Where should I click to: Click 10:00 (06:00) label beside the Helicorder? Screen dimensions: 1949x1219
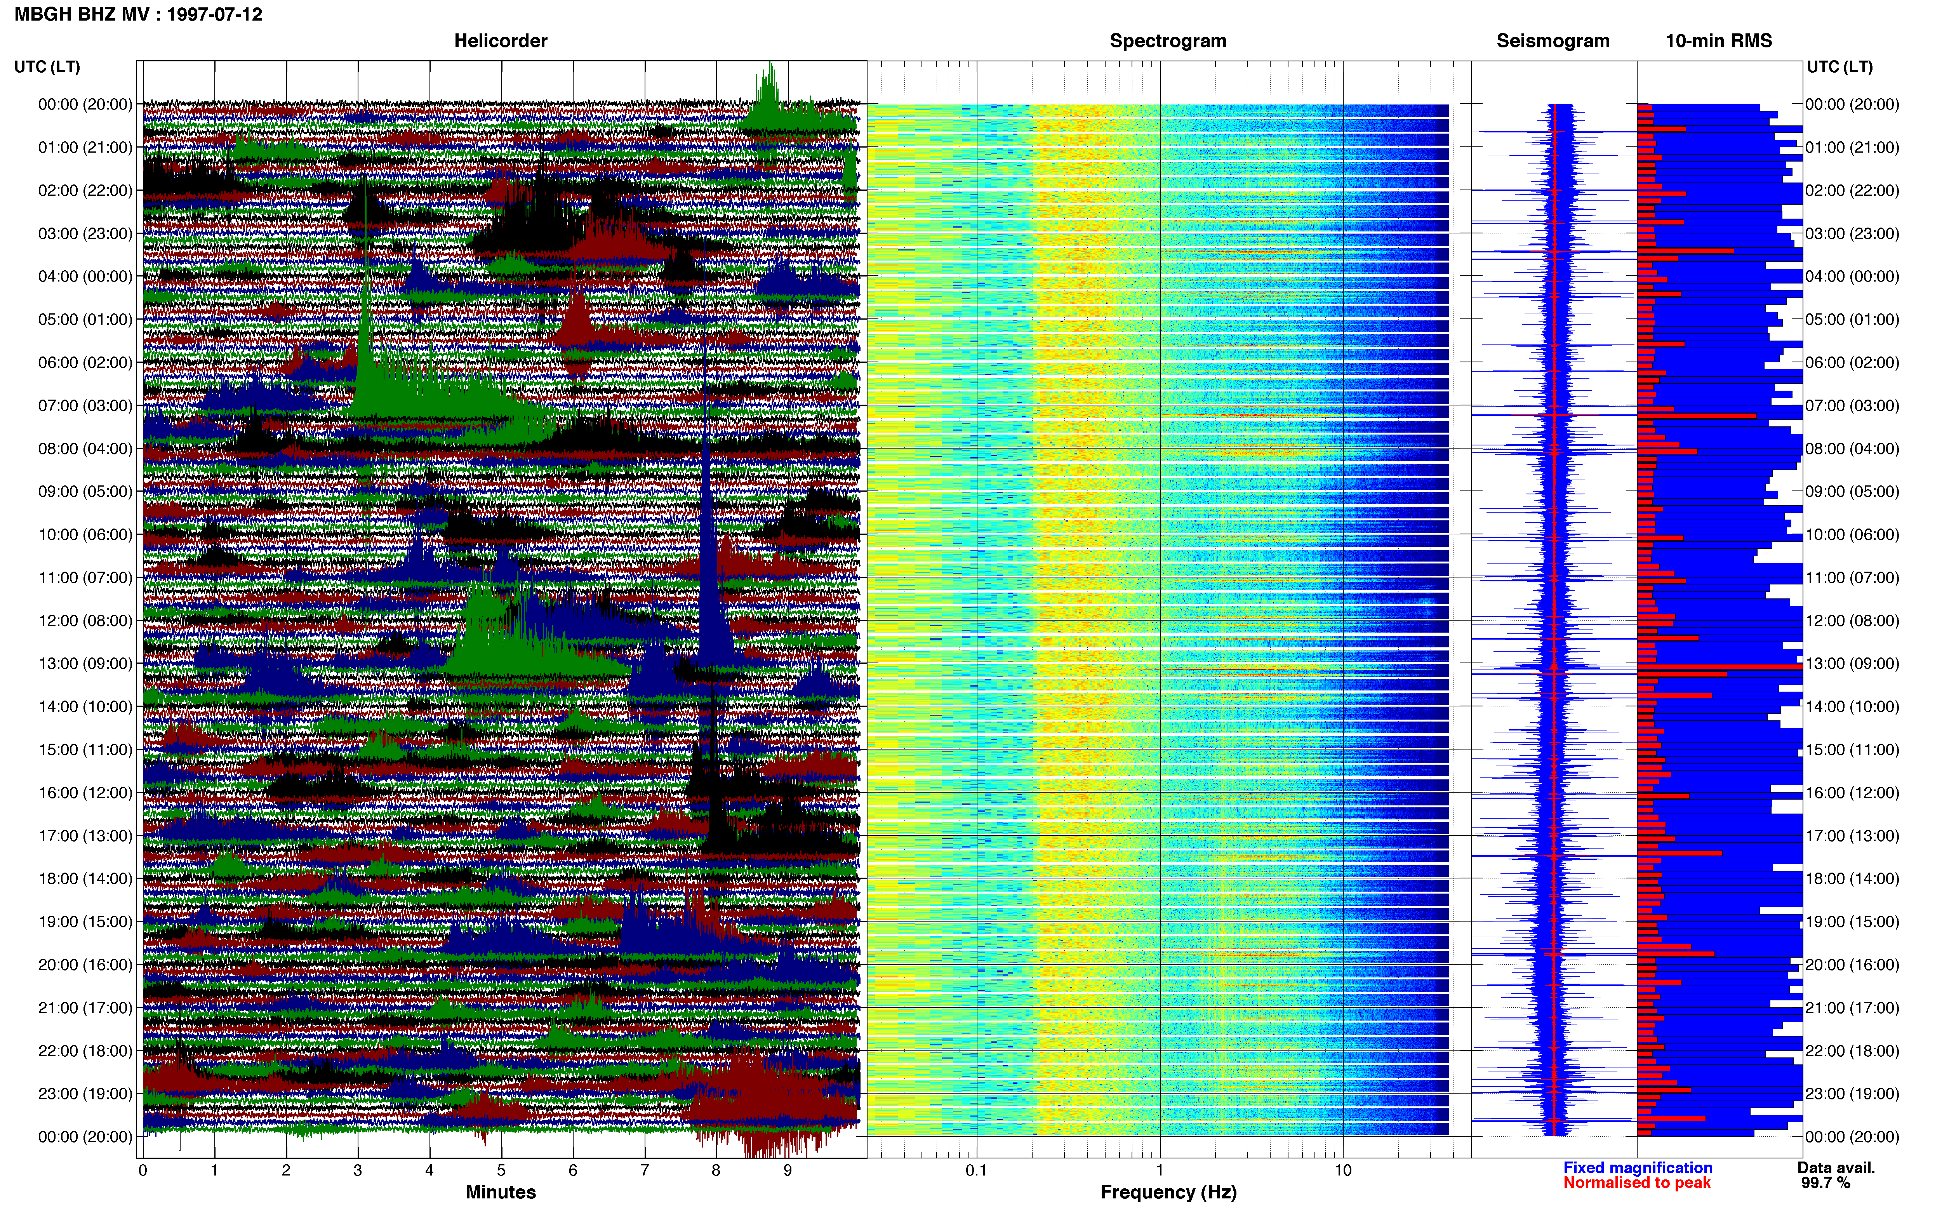click(85, 534)
